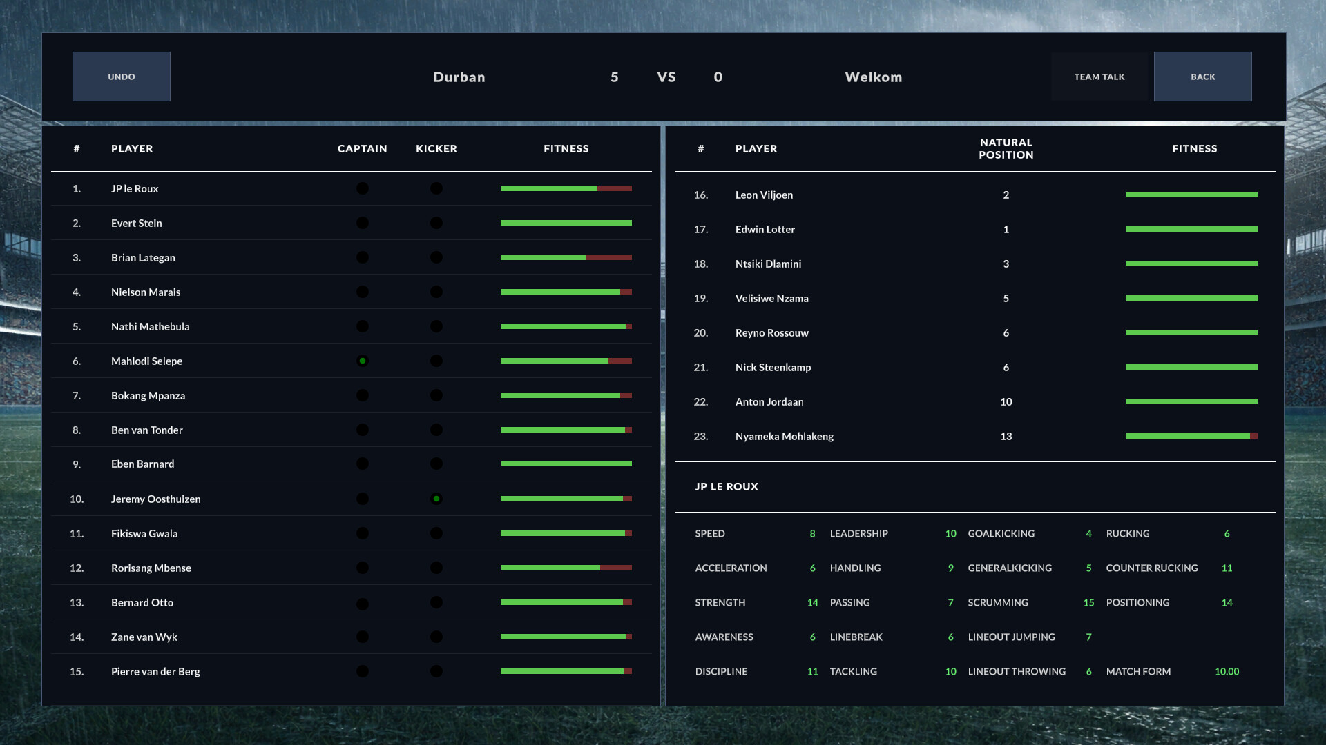Select player Nielson Marais
The height and width of the screenshot is (745, 1326).
[x=146, y=292]
